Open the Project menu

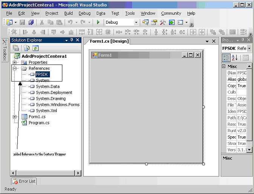click(x=52, y=13)
